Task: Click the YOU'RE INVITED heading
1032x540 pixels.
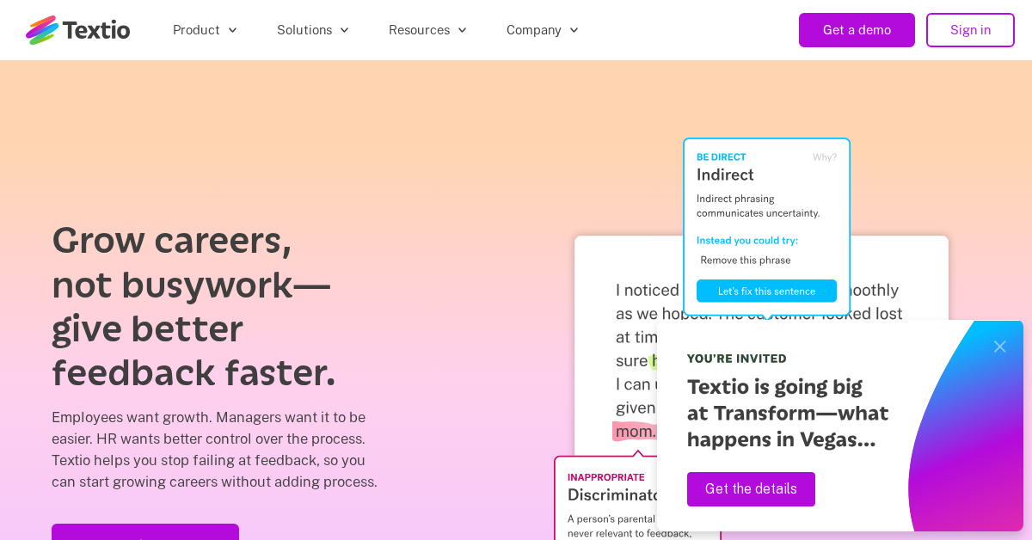Action: [737, 359]
